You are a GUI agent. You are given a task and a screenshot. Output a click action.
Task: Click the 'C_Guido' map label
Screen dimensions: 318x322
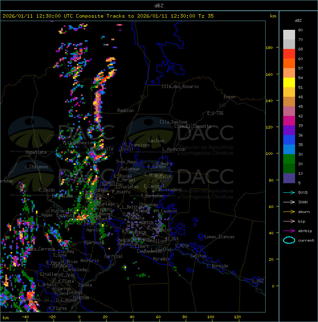pos(47,190)
